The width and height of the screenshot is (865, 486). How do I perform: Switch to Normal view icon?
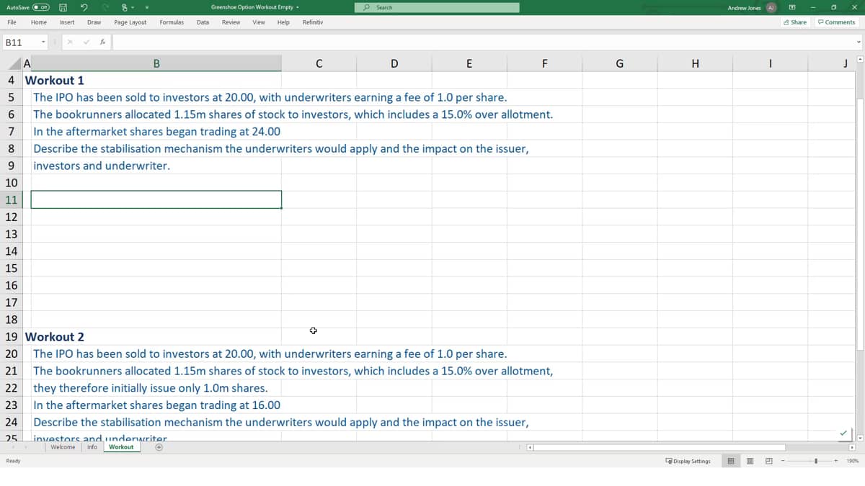click(732, 461)
